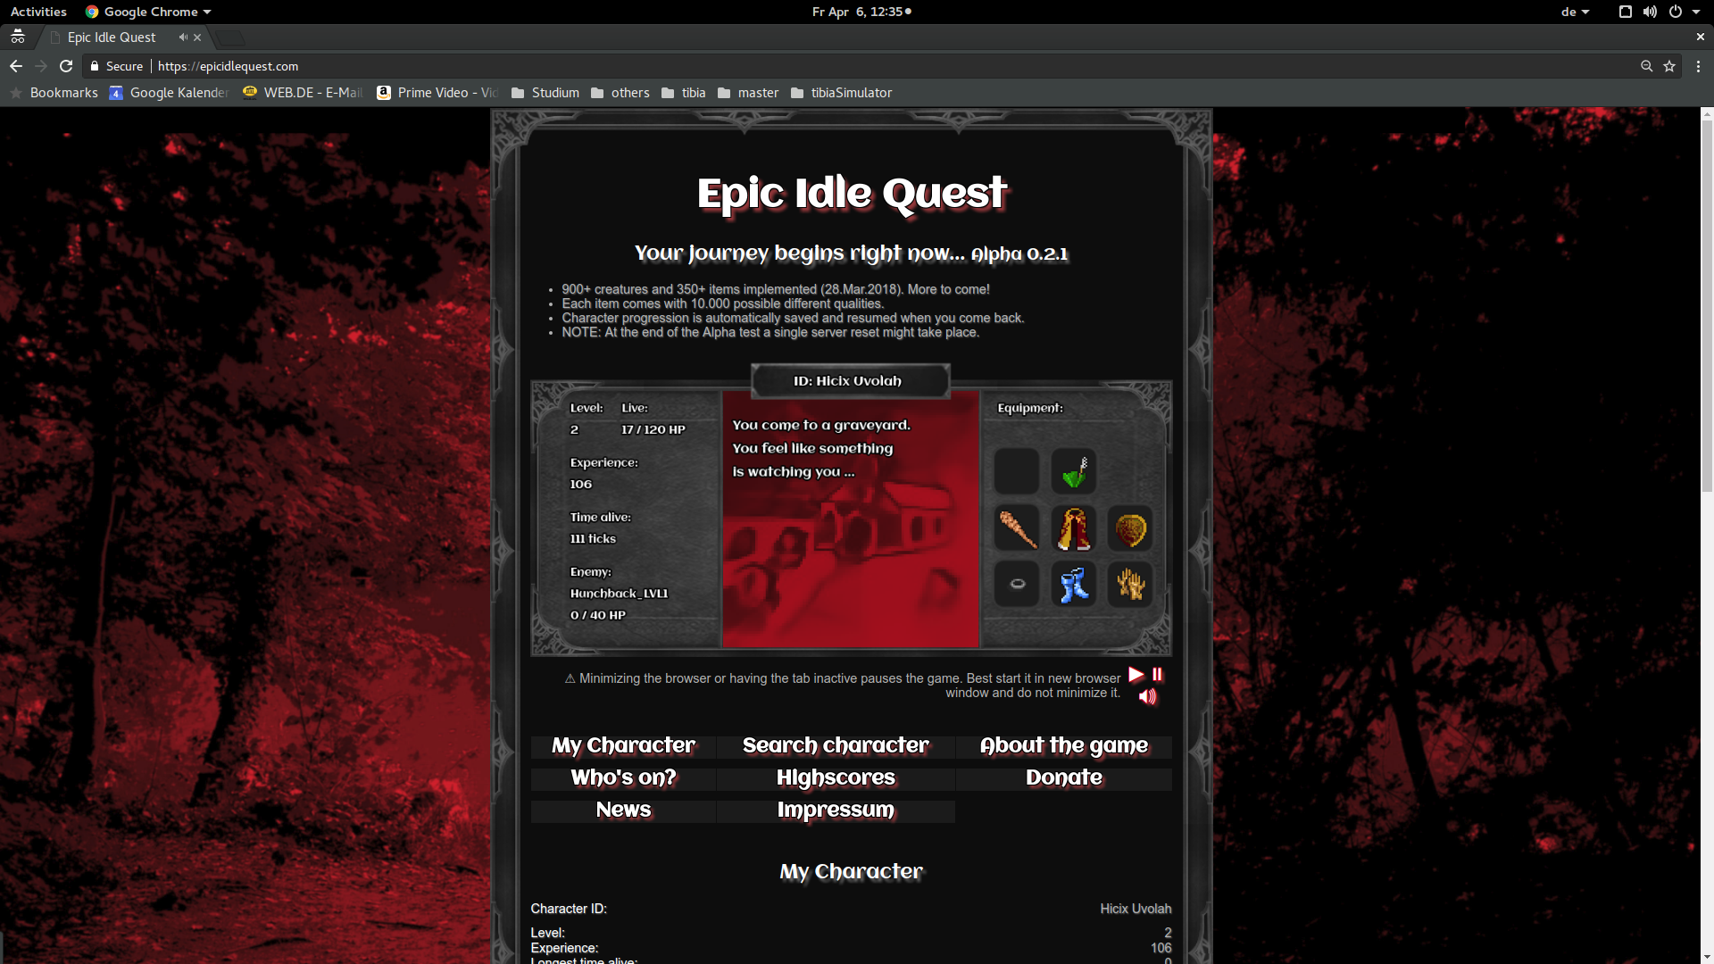Mute game sound via the speaker icon
The width and height of the screenshot is (1714, 964).
pos(1147,697)
